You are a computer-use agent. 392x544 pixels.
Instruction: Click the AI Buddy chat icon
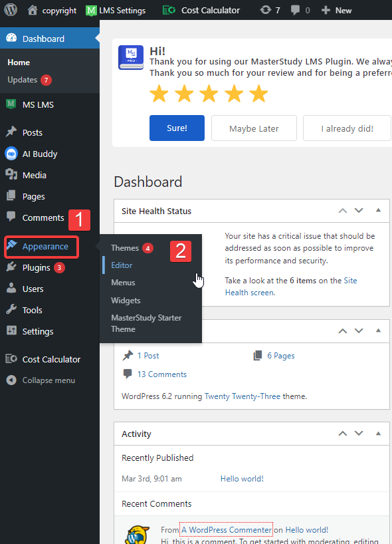click(x=11, y=154)
